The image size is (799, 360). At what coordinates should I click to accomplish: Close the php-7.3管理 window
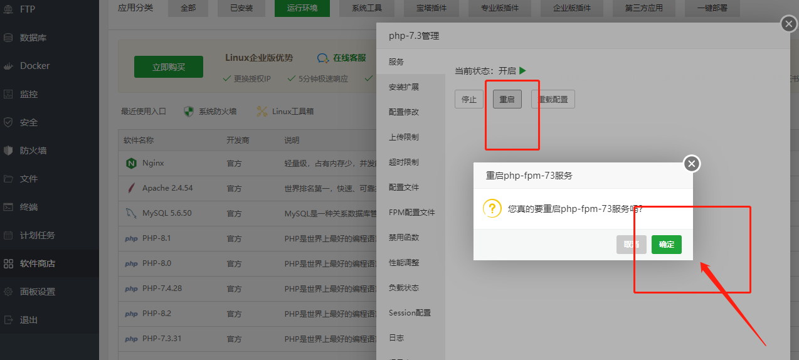(789, 24)
